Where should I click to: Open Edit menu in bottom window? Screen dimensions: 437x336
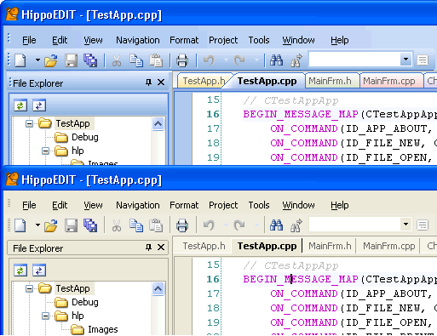[60, 205]
